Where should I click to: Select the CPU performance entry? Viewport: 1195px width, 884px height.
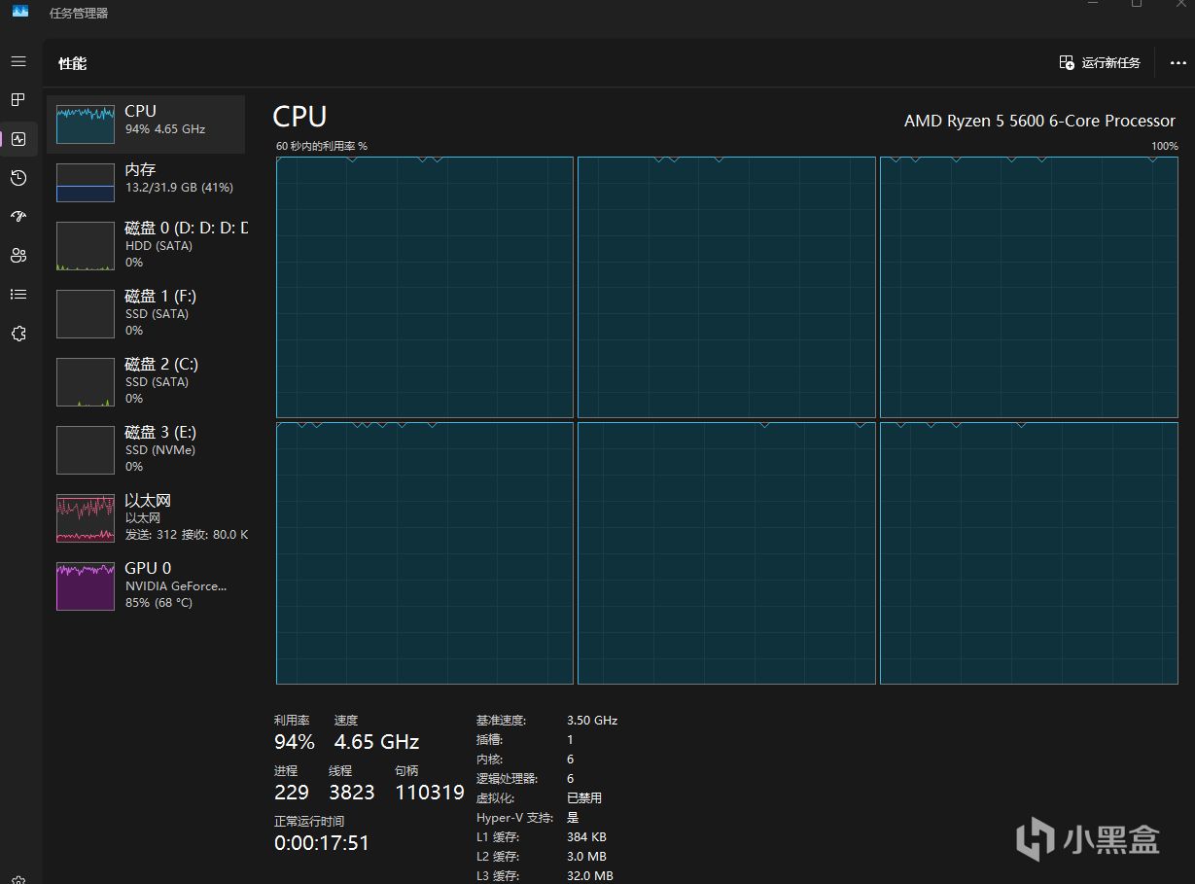[x=146, y=124]
